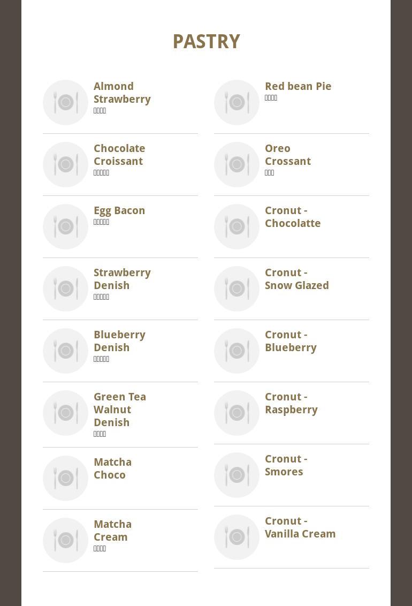Open the Egg Bacon item image

[x=65, y=226]
